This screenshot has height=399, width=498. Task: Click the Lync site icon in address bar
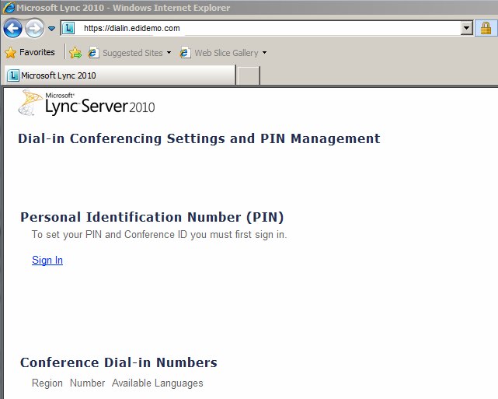(x=68, y=28)
